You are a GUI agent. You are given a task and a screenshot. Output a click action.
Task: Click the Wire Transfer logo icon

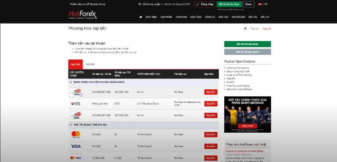click(x=76, y=104)
